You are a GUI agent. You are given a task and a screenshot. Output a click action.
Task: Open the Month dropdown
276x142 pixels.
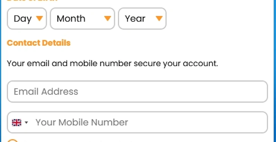click(82, 19)
